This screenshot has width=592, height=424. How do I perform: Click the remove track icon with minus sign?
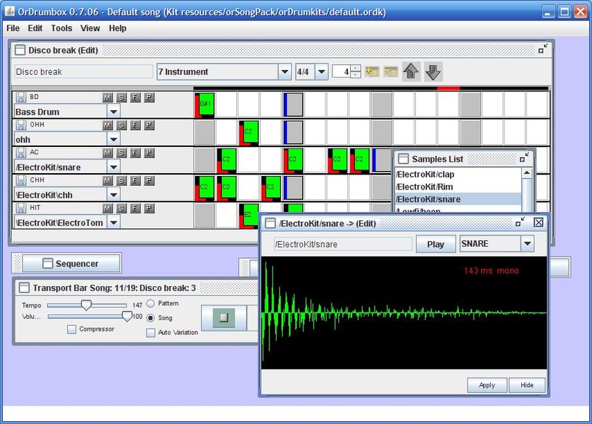click(390, 72)
